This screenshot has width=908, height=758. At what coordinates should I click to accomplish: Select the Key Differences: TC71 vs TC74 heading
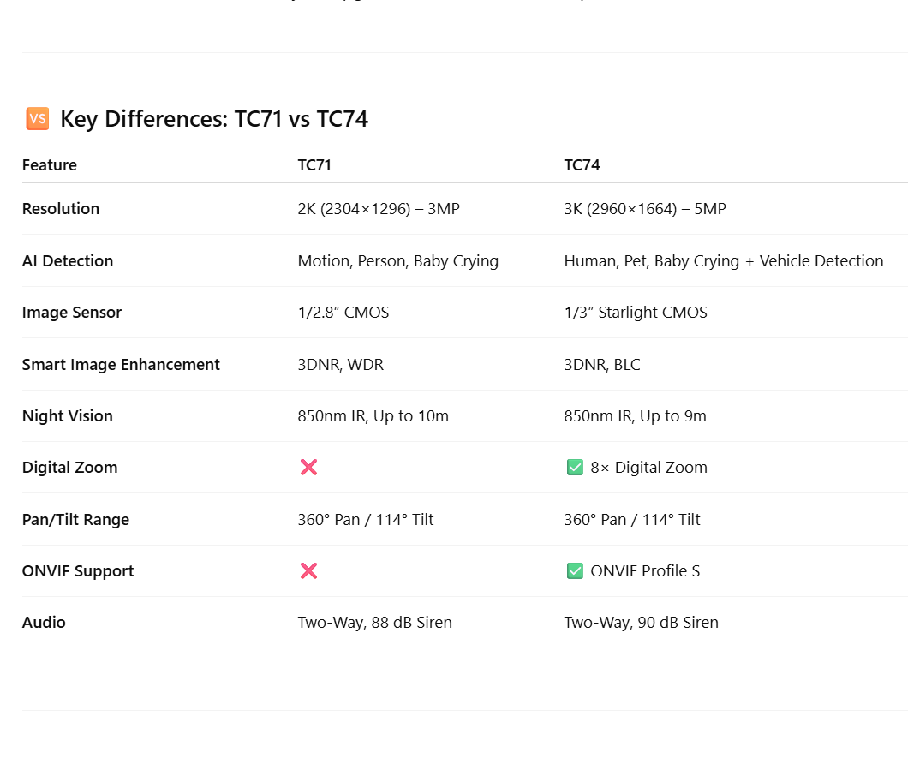(x=214, y=119)
